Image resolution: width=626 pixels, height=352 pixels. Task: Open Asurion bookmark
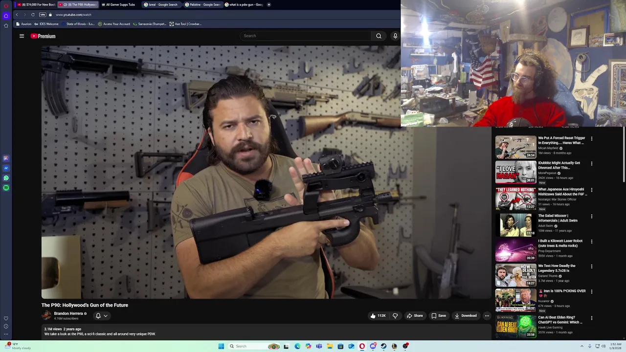23,24
